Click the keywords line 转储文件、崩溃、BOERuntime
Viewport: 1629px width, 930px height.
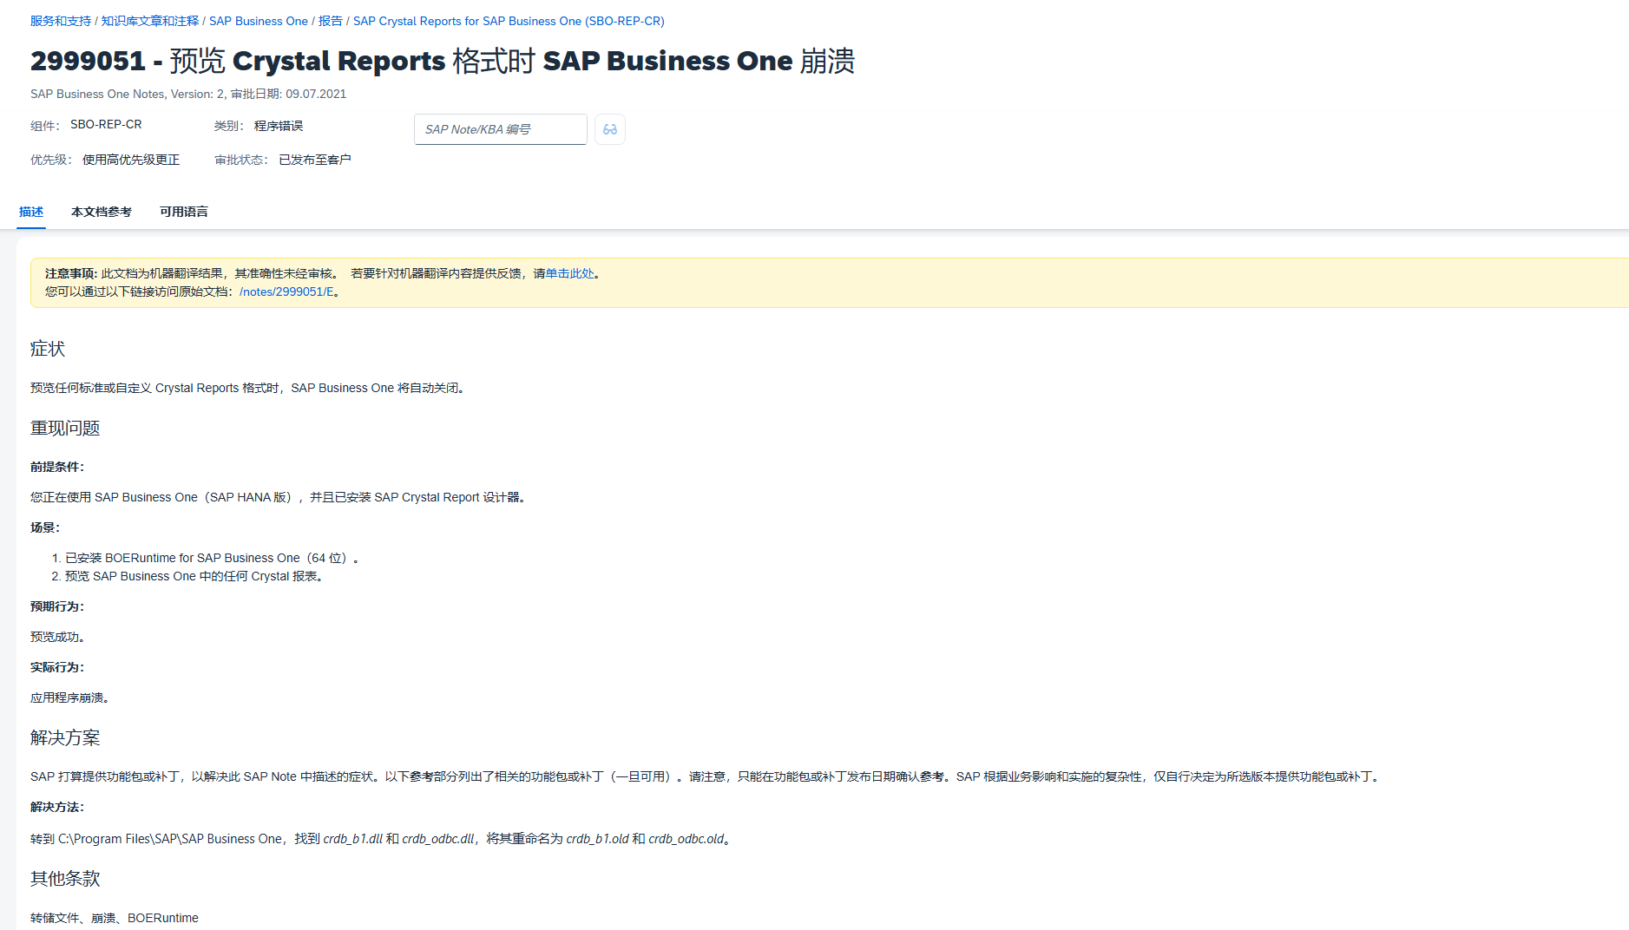pos(115,918)
